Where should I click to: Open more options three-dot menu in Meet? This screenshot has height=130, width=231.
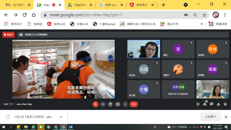pyautogui.click(x=125, y=104)
